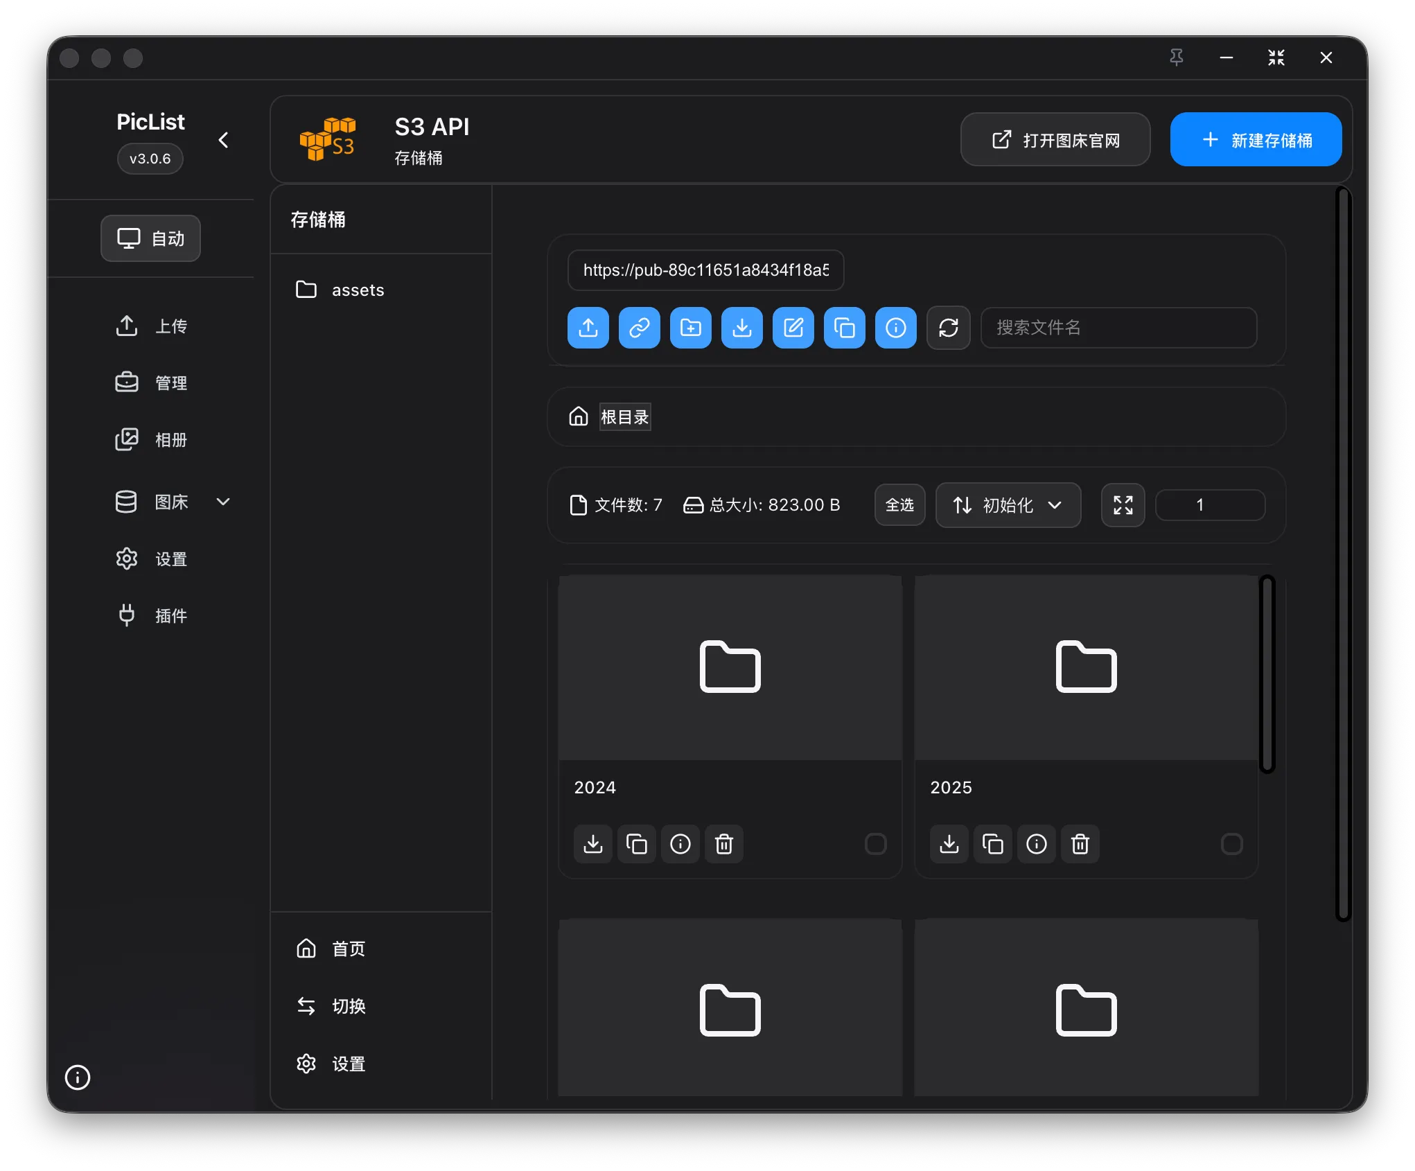Pin the window with the pushpin icon
This screenshot has width=1415, height=1171.
tap(1176, 58)
